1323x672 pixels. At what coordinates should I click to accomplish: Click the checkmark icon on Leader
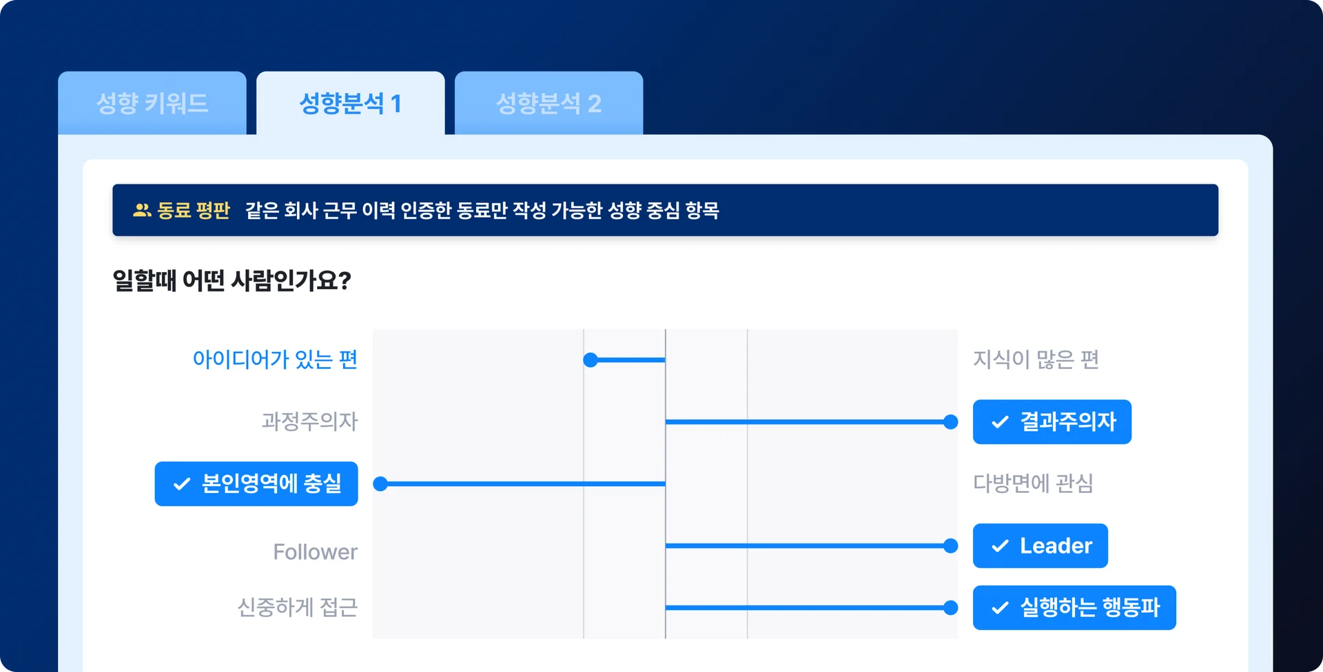tap(1000, 546)
